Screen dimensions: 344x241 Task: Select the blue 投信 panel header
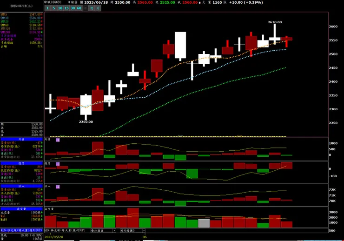click(21, 163)
